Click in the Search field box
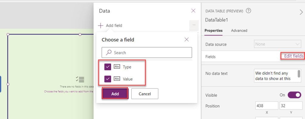 (x=147, y=52)
